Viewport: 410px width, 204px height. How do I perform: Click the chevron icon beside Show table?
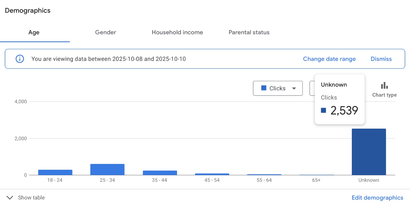pyautogui.click(x=10, y=198)
